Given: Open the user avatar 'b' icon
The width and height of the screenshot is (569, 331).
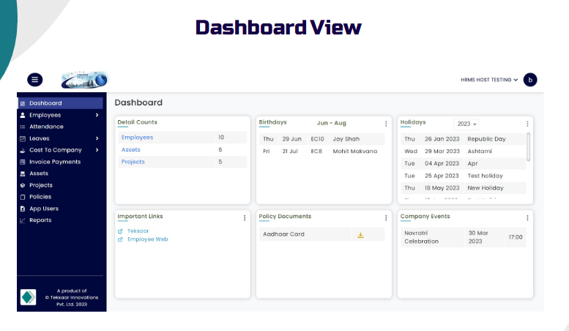Looking at the screenshot, I should pyautogui.click(x=530, y=80).
